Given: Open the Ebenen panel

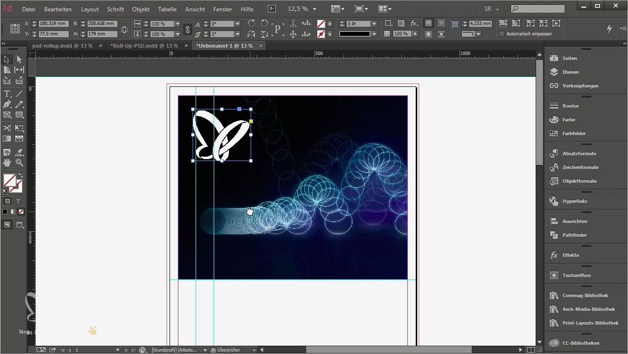Looking at the screenshot, I should pyautogui.click(x=570, y=72).
